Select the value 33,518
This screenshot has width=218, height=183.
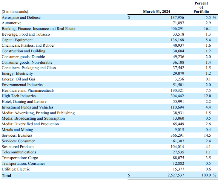[x=178, y=34]
